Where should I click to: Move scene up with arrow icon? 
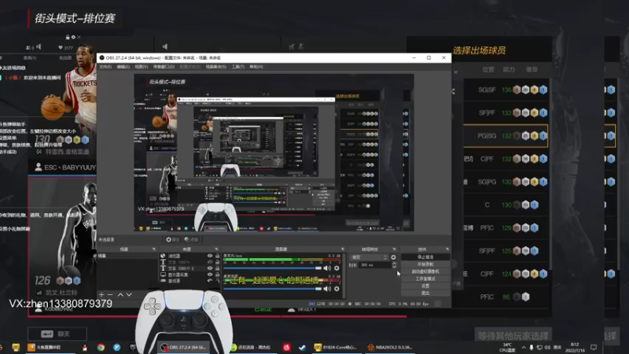pos(120,294)
